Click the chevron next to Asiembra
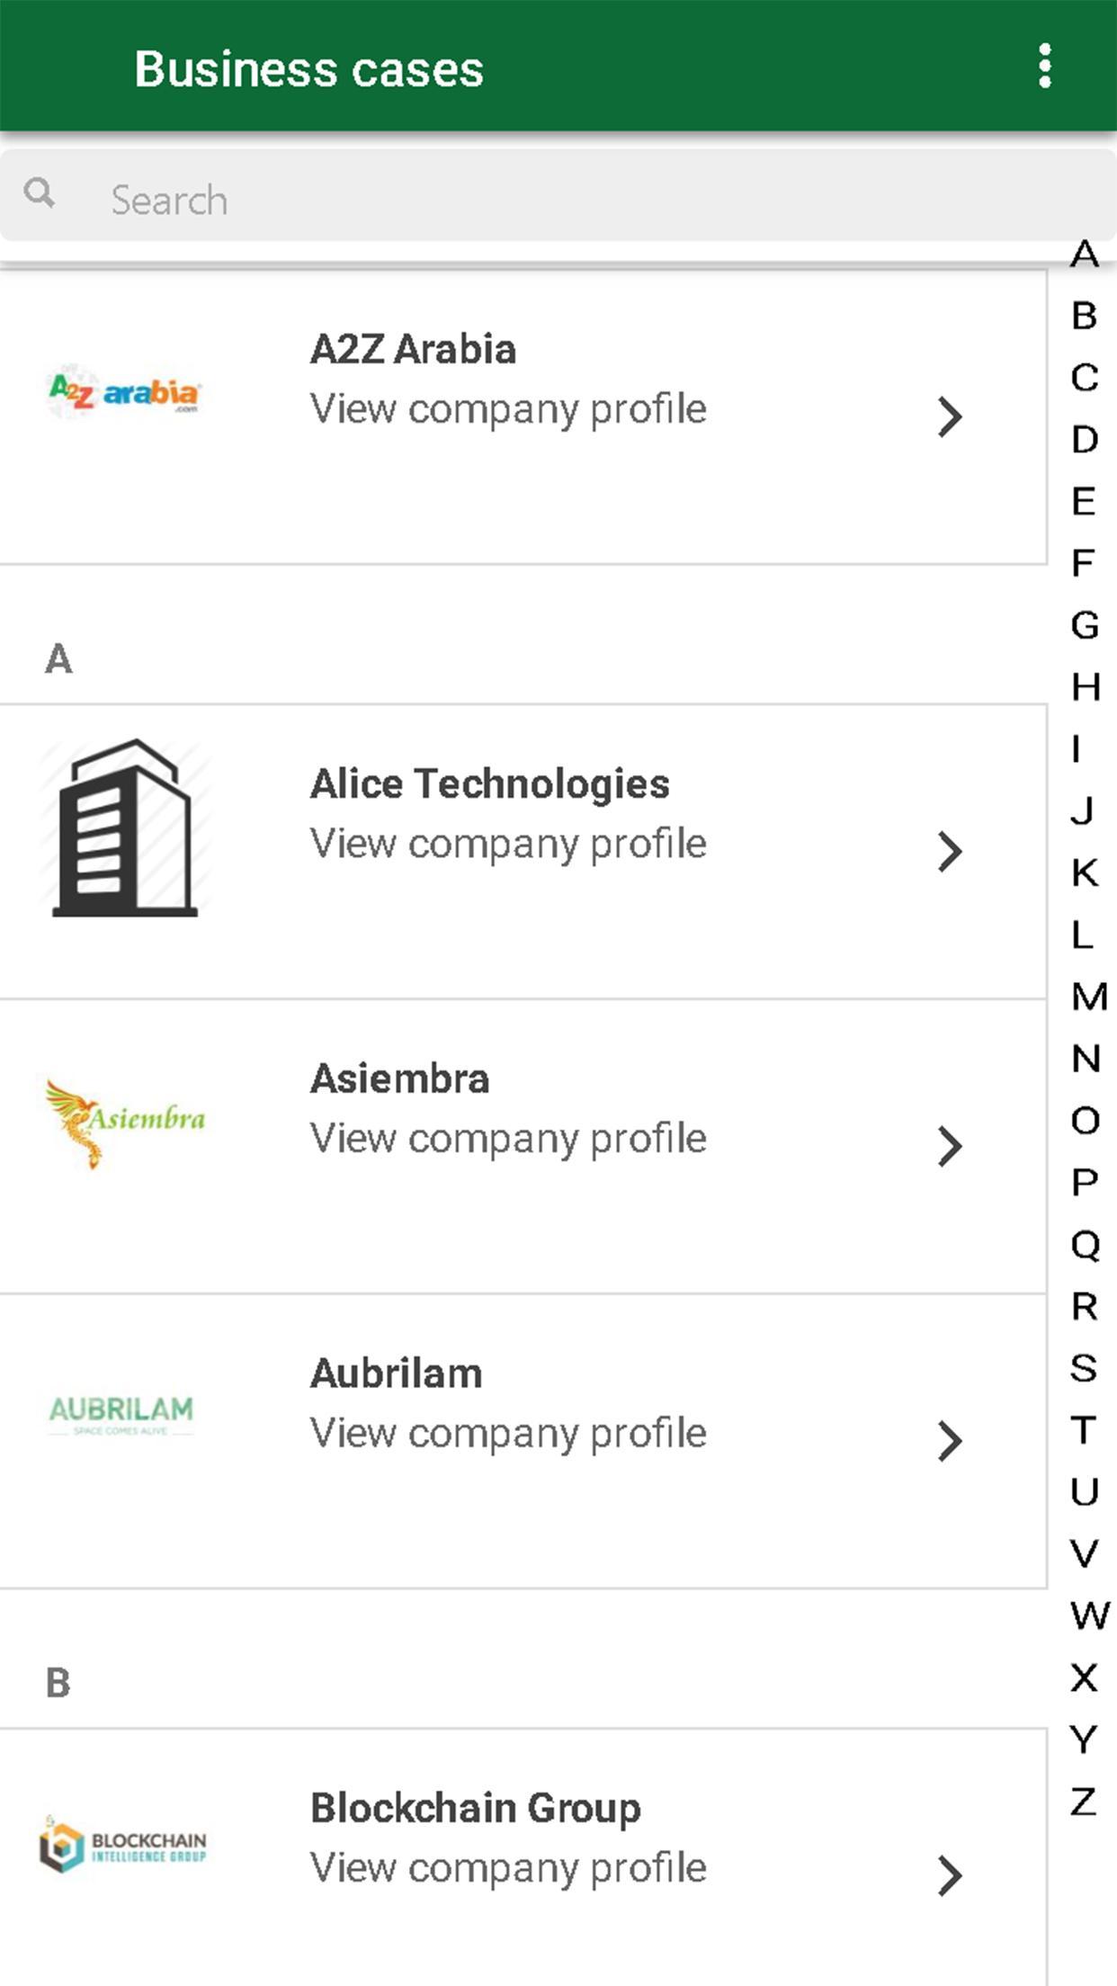 (950, 1147)
